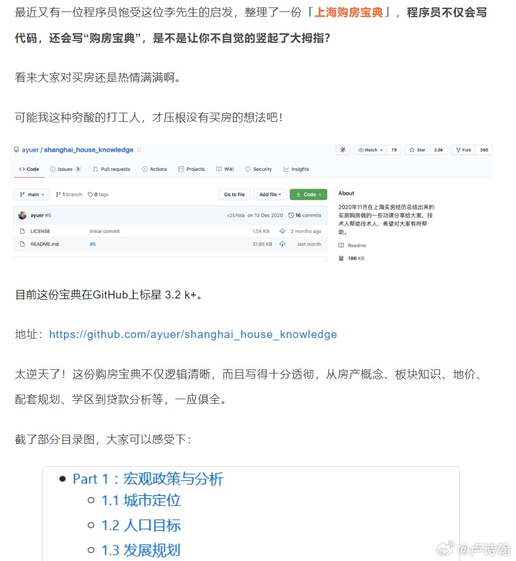This screenshot has height=561, width=516.
Task: Open the LICENSE file
Action: 40,231
